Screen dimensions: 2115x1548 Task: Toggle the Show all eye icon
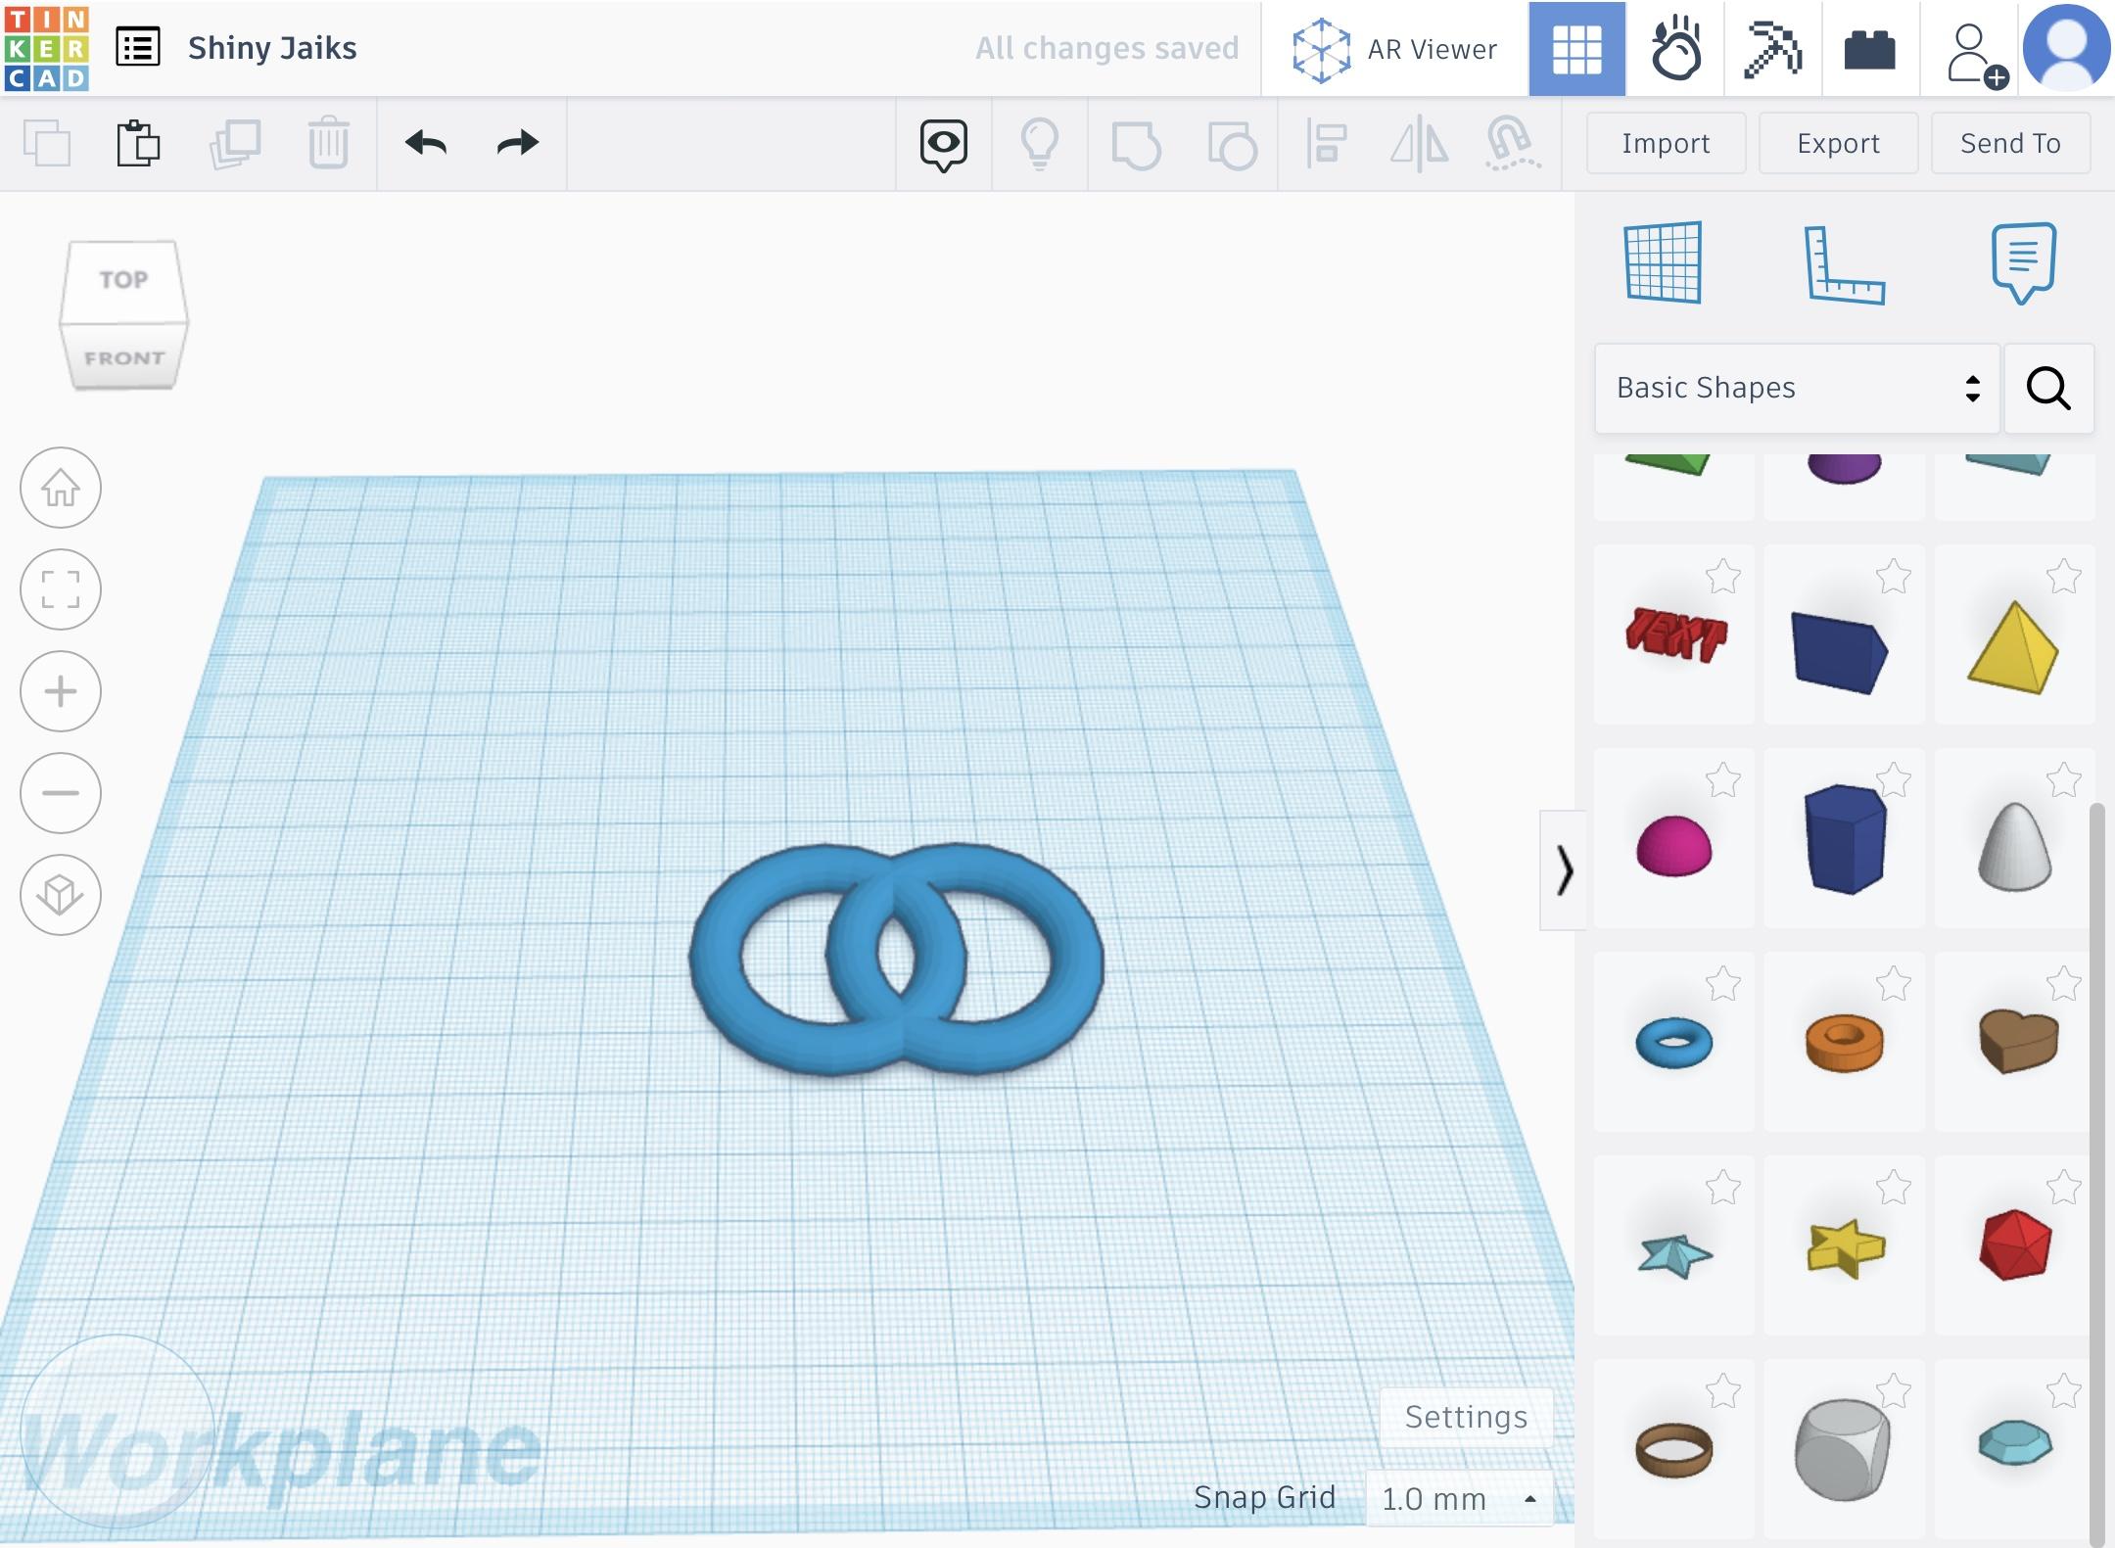tap(944, 145)
